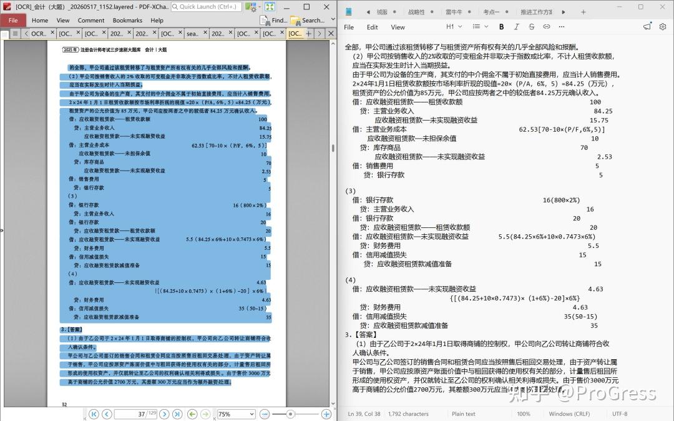Click 'Ln 39, Col 38' in status bar
Viewport: 674px width, 421px height.
(x=364, y=414)
